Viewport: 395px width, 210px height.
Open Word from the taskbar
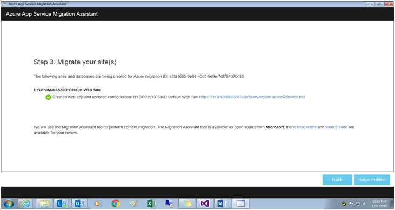[x=222, y=204]
